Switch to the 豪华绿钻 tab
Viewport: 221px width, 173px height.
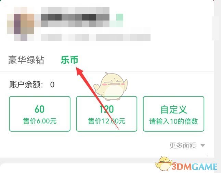pos(26,60)
